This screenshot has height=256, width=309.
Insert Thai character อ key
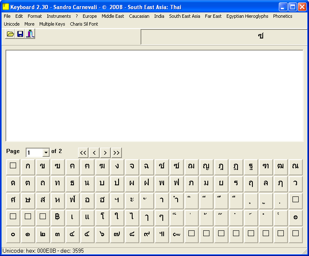(87, 201)
